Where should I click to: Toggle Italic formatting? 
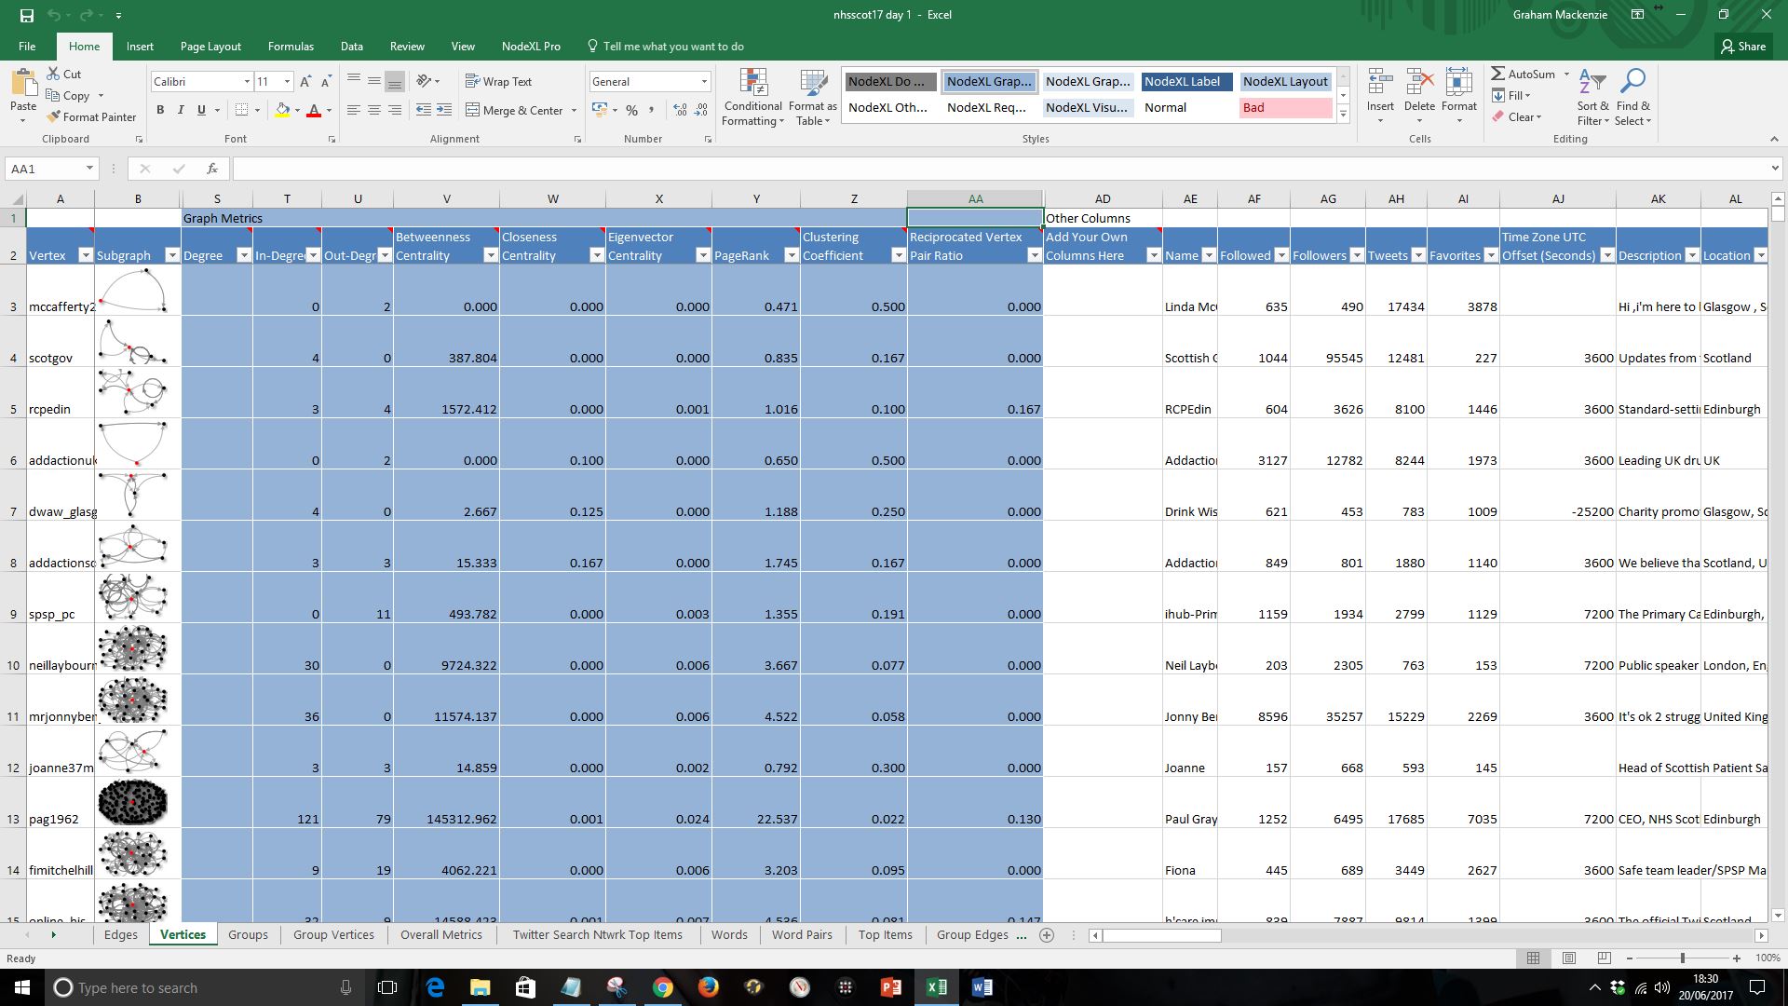(x=181, y=110)
